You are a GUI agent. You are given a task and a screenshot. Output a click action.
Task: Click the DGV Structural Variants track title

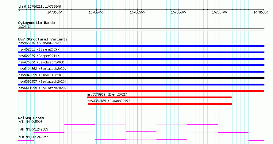click(x=43, y=39)
